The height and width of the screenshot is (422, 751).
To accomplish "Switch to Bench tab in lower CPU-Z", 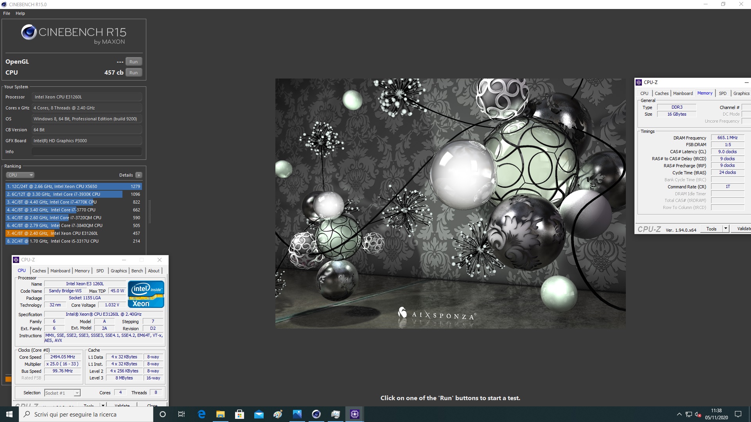I will pyautogui.click(x=137, y=271).
